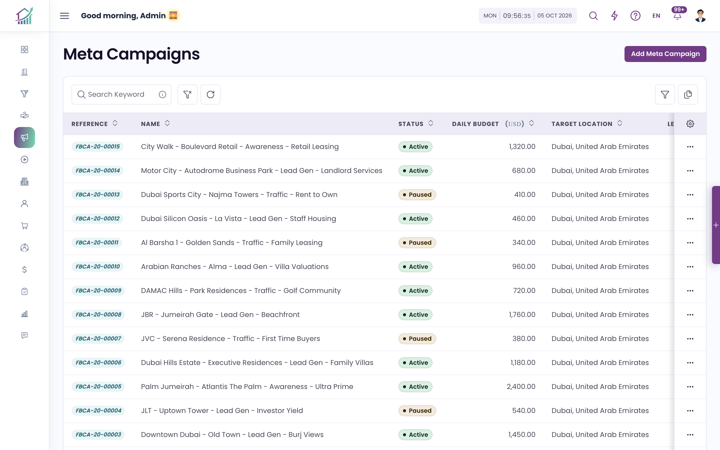This screenshot has width=720, height=450.
Task: Open actions menu for DAMAC Hills row
Action: coord(690,291)
